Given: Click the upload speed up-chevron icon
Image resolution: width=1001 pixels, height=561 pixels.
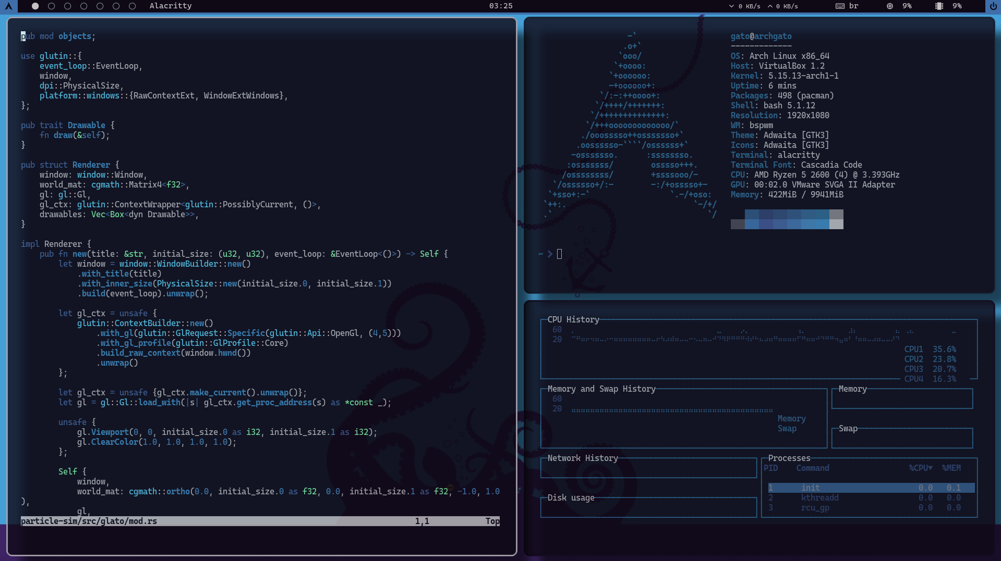Looking at the screenshot, I should pyautogui.click(x=770, y=6).
